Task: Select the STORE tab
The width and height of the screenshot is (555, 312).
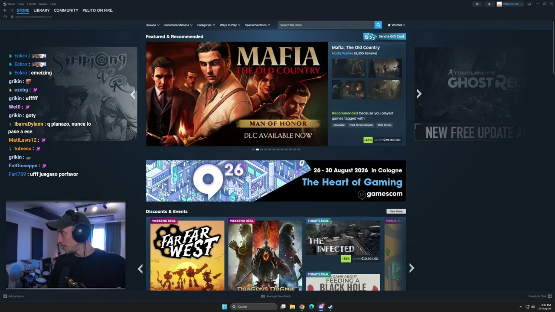Action: click(x=23, y=10)
